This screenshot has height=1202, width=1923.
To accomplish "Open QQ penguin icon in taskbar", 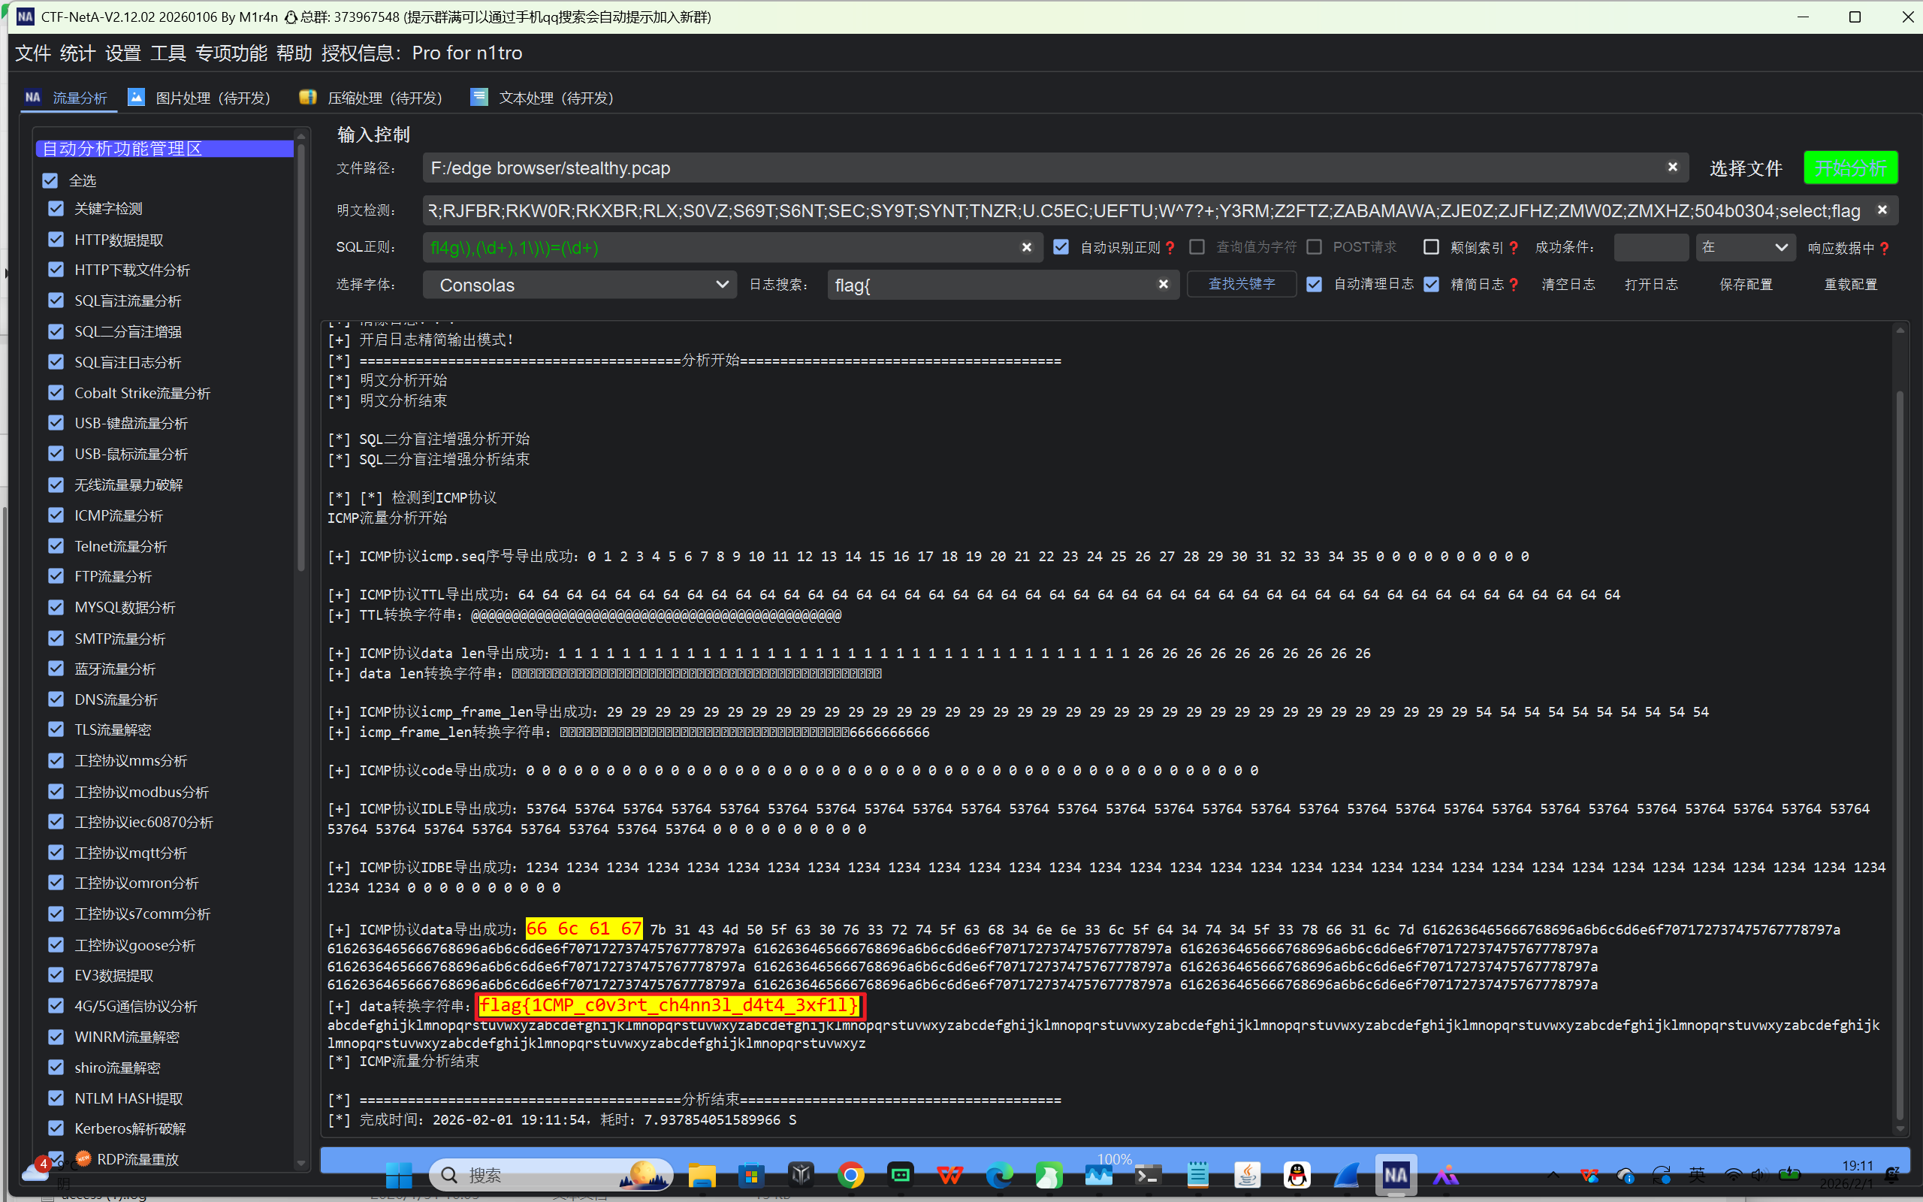I will [1297, 1175].
